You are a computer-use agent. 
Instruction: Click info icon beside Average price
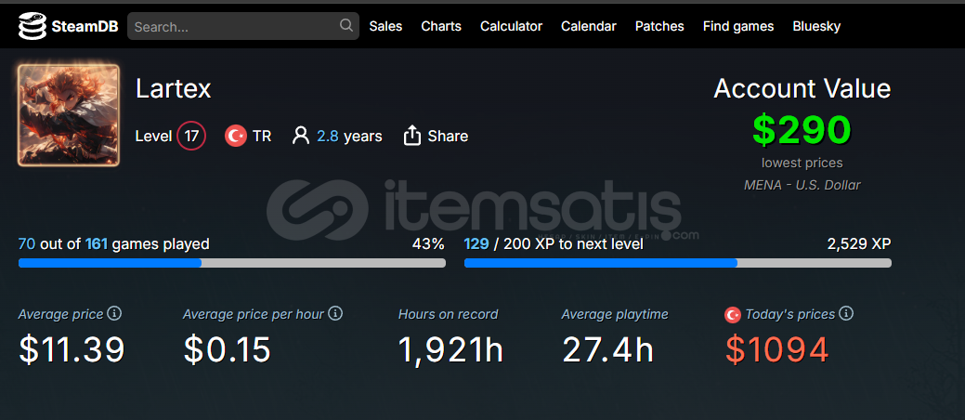point(114,313)
